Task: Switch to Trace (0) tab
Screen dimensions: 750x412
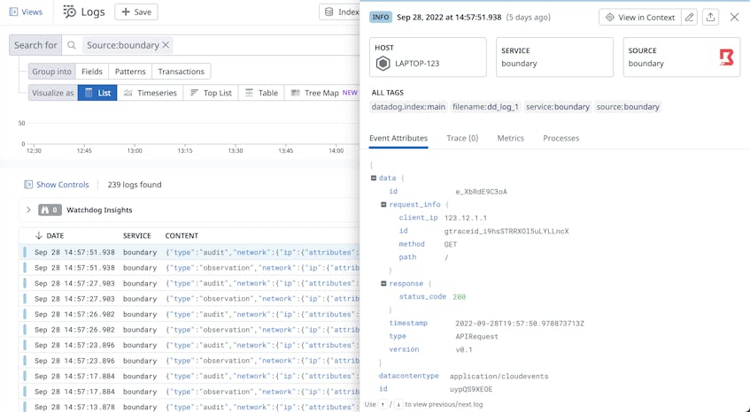Action: (x=462, y=139)
